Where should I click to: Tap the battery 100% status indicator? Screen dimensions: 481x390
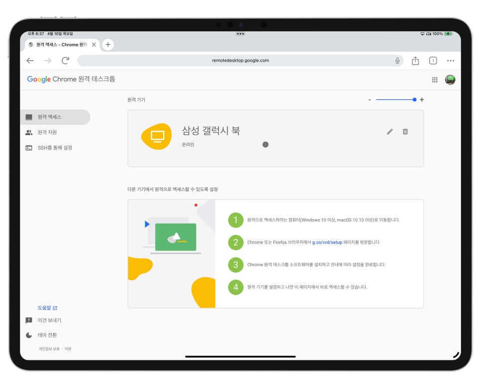coord(442,34)
